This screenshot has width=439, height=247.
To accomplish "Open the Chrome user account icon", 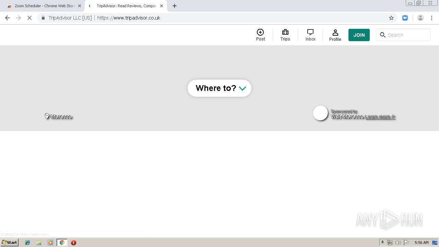I will click(x=420, y=18).
